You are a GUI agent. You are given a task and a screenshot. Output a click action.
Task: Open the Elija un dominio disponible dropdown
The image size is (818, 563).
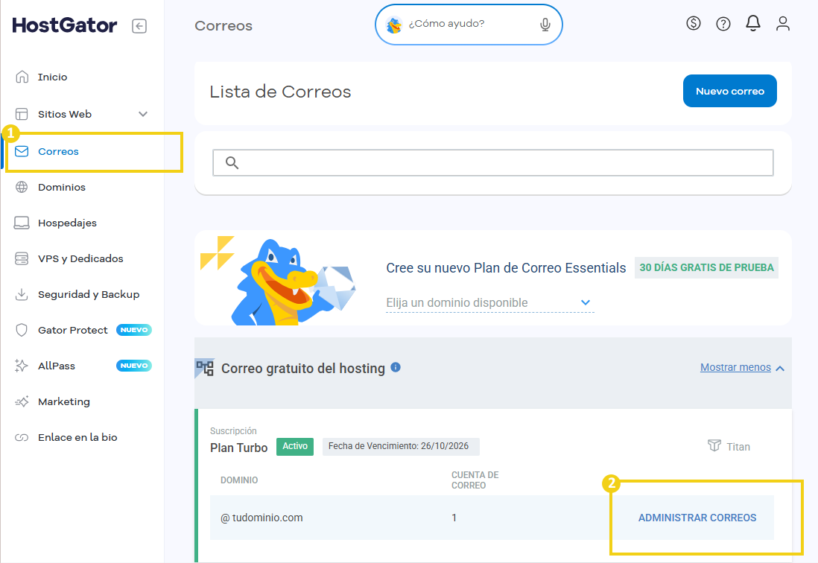[x=490, y=303]
